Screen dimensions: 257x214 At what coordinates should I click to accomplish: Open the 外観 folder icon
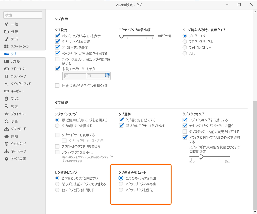click(6, 32)
